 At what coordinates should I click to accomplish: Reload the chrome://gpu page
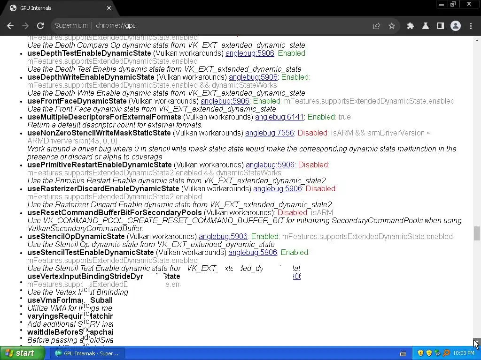click(40, 26)
